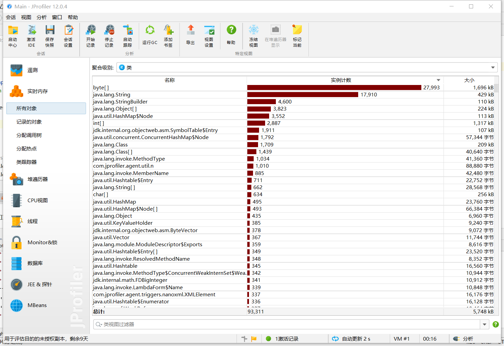Click 1激活记录 in the status bar
Viewport: 504px width, 346px height.
(282, 339)
